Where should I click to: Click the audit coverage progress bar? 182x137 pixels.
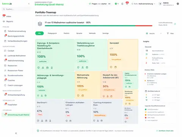coord(99,26)
